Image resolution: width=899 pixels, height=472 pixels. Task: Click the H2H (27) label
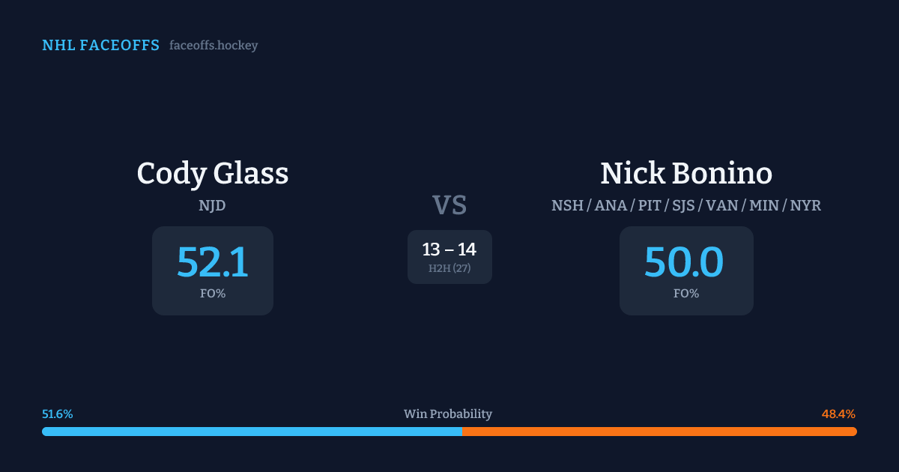coord(449,268)
